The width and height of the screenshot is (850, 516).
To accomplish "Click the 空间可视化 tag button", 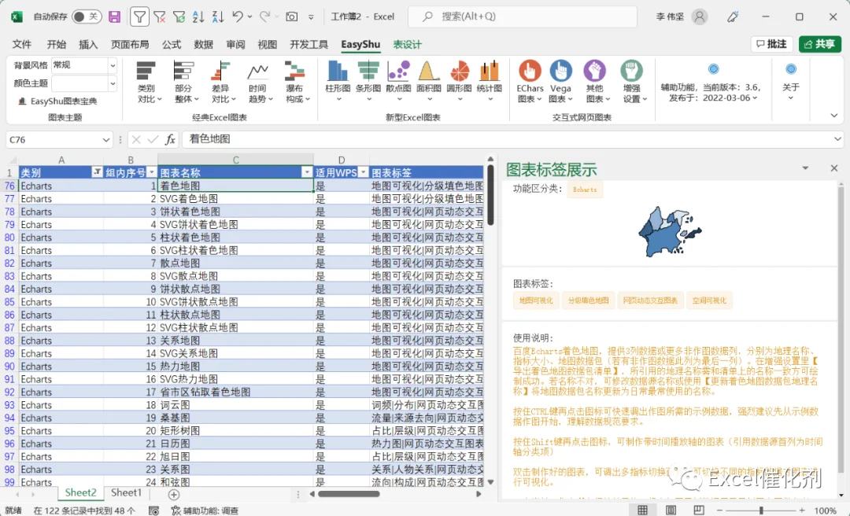I will [x=709, y=300].
